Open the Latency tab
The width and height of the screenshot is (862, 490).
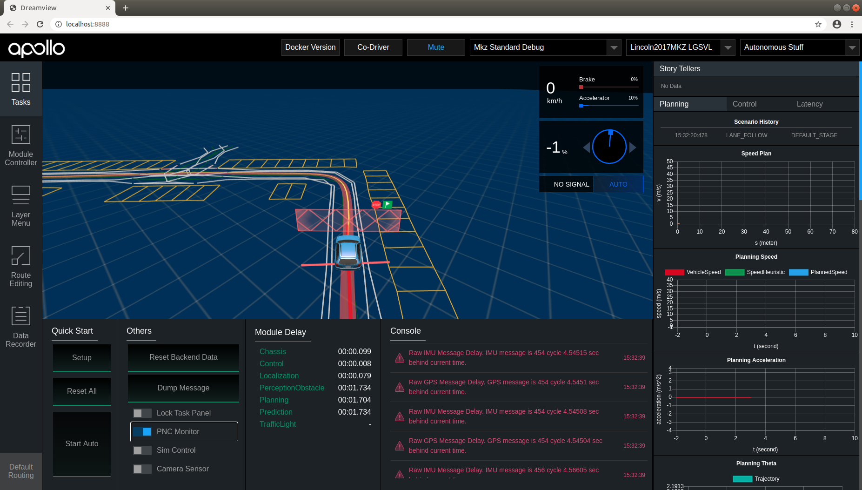[x=809, y=104]
